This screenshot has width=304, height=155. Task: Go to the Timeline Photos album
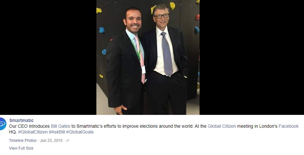(23, 141)
